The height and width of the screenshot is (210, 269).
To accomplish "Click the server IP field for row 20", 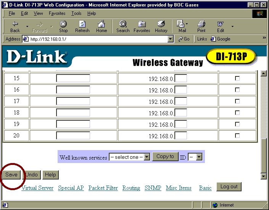I will point(180,136).
